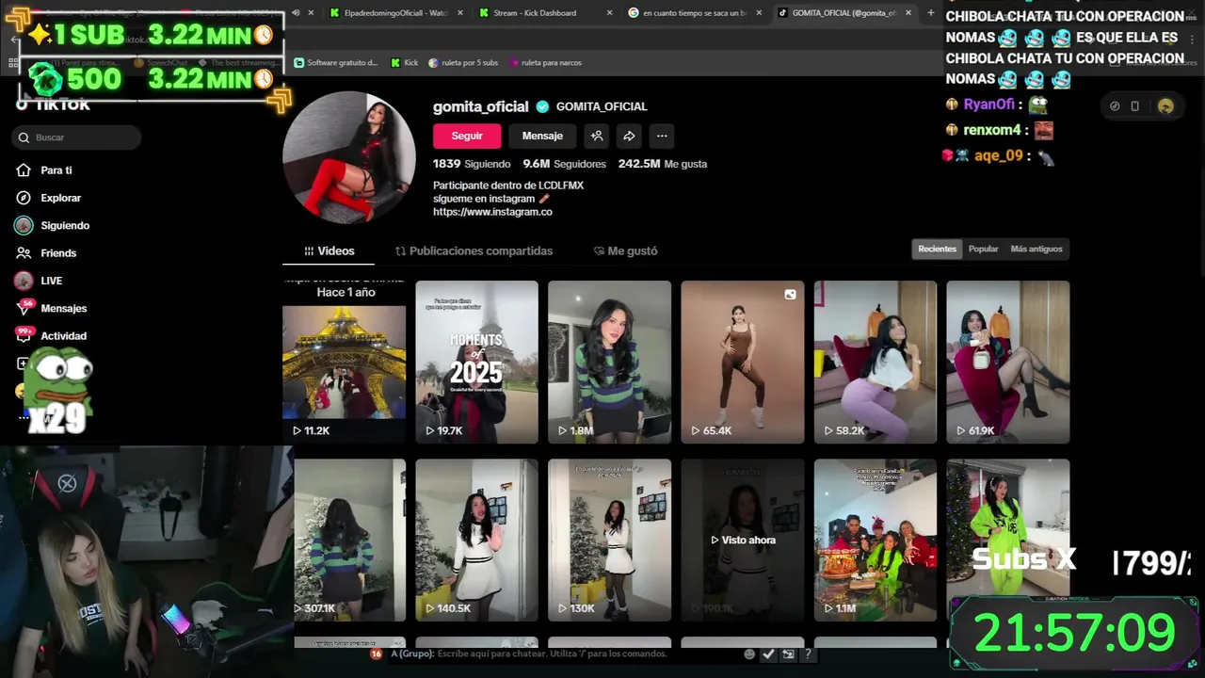Play the Eiffel Tower video with 11.2K views
Image resolution: width=1205 pixels, height=678 pixels.
coord(345,362)
